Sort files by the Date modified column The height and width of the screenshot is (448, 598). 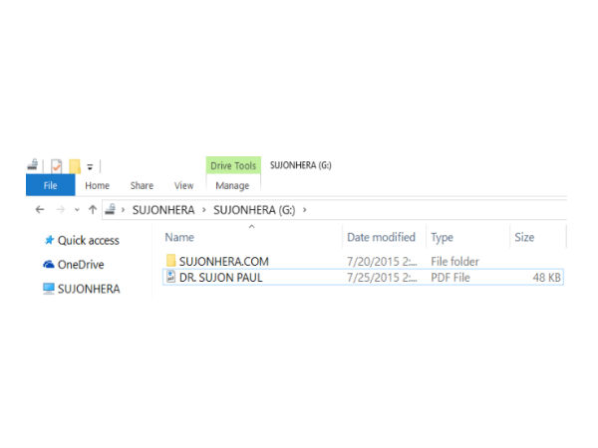pos(381,238)
